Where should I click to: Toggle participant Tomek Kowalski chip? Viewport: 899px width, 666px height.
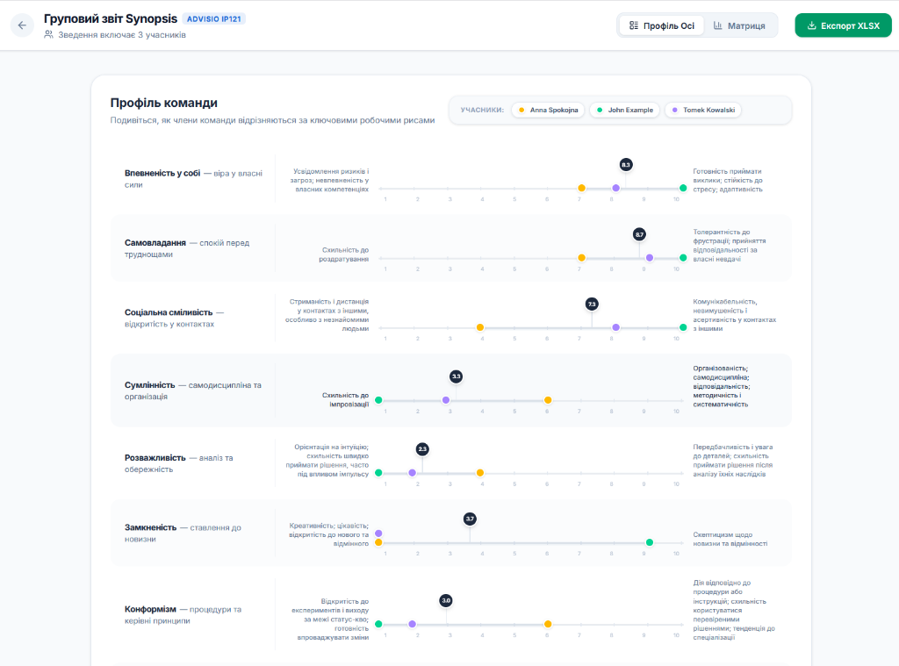(703, 110)
